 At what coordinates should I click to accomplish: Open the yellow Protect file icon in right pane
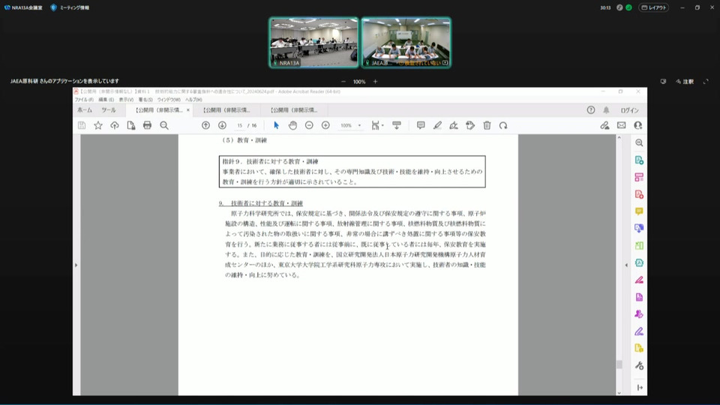click(x=639, y=348)
